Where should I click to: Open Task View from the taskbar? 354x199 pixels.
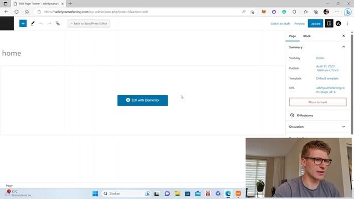157,193
